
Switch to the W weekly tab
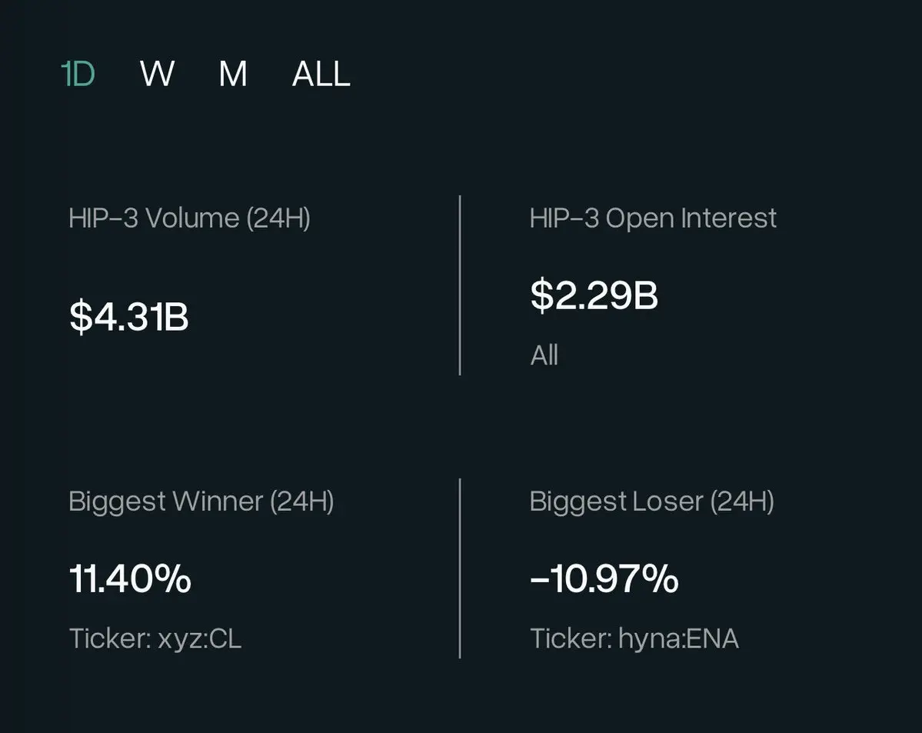click(157, 75)
